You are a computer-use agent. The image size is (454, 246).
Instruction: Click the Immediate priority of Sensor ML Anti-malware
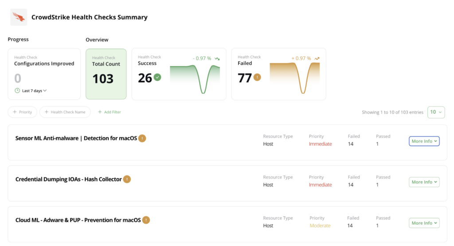(x=320, y=144)
